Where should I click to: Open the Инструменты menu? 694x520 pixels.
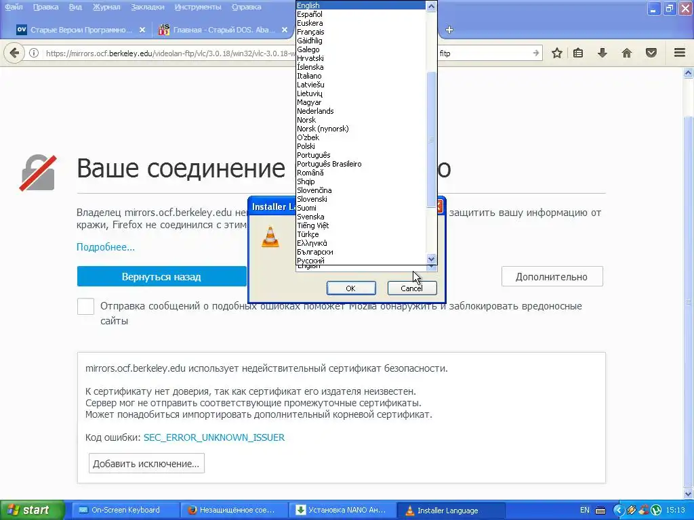[x=198, y=7]
